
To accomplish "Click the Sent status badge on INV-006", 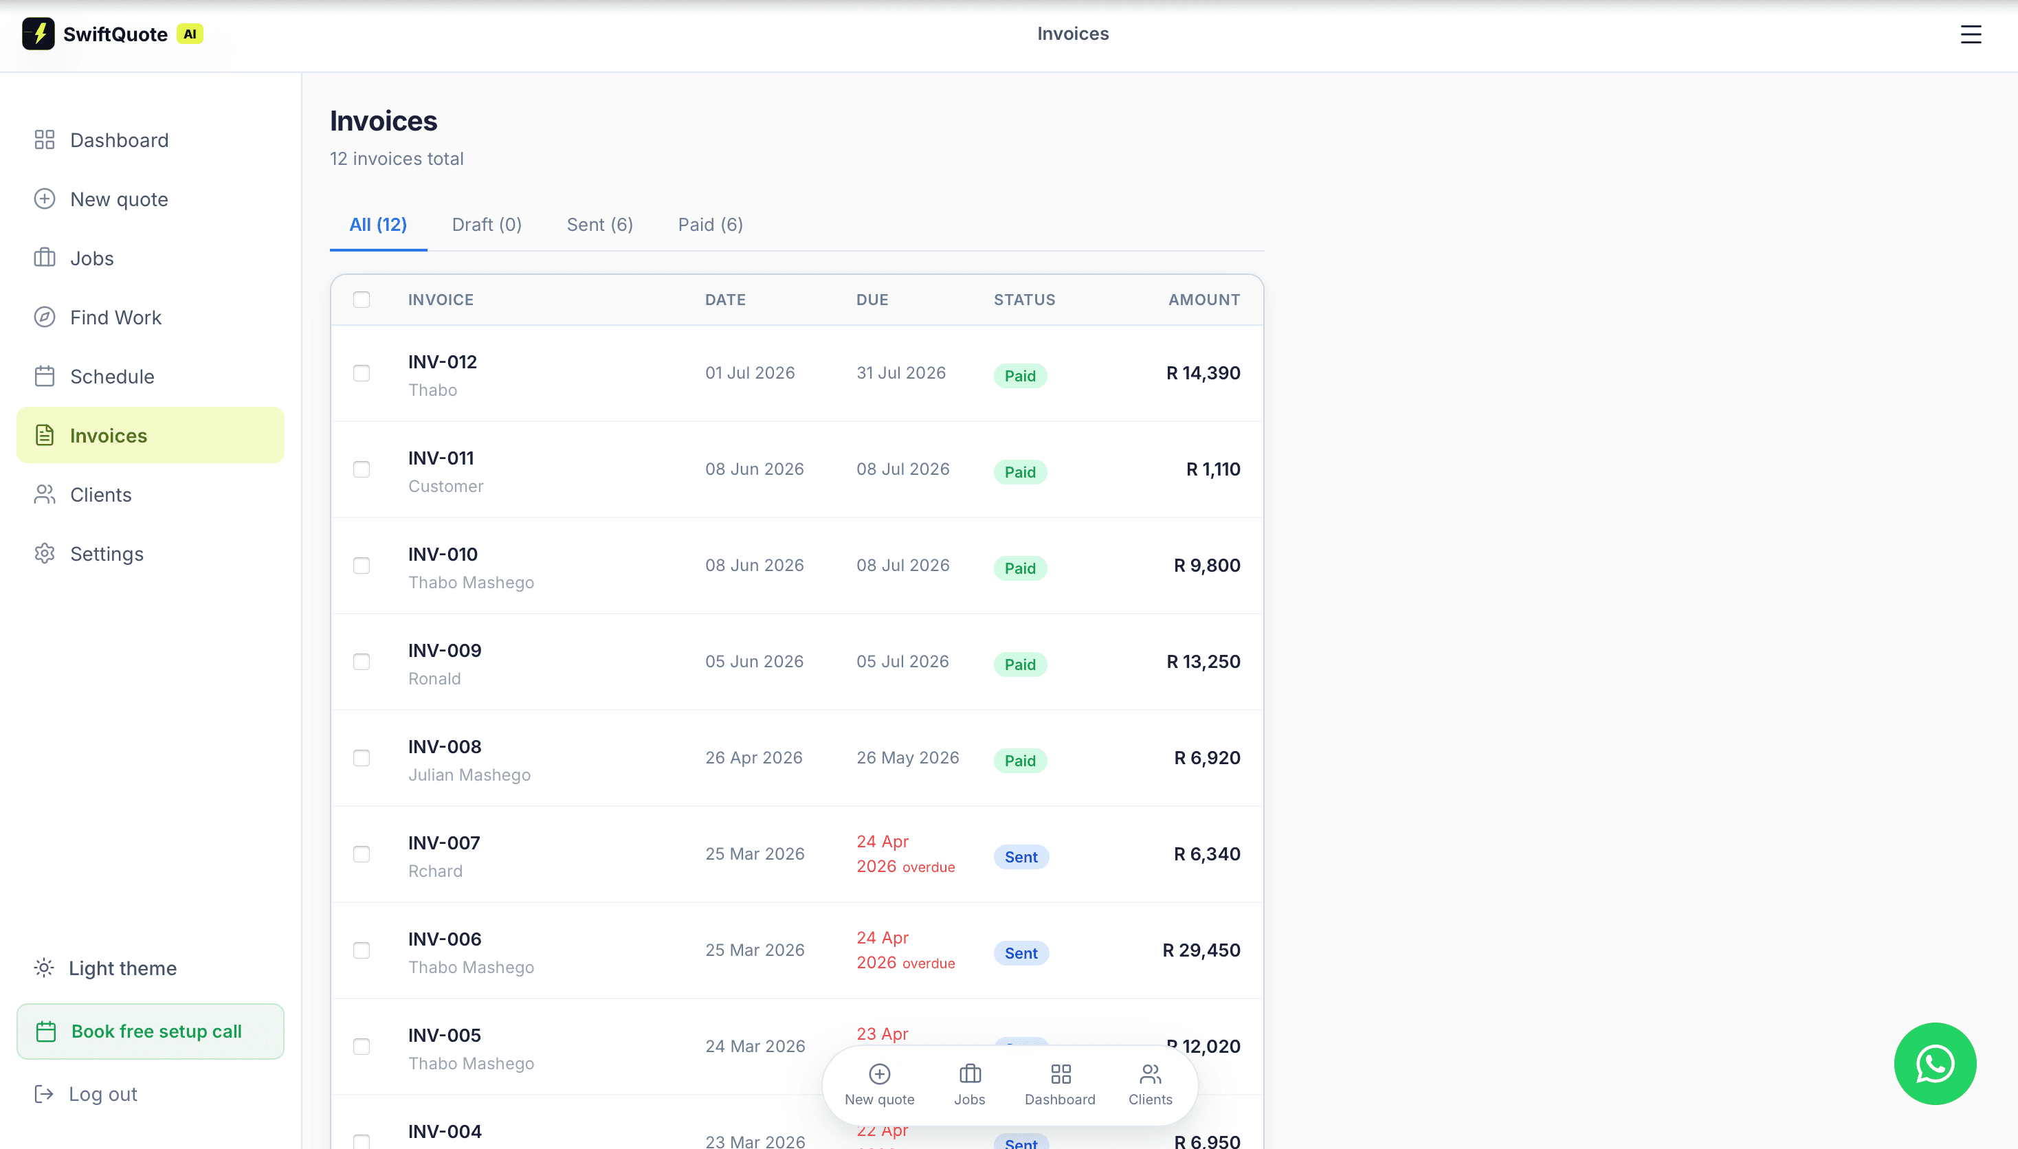I will tap(1021, 953).
